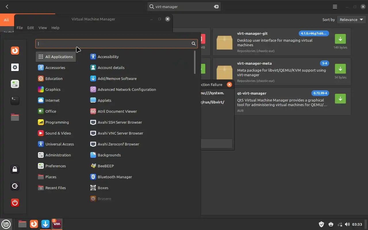368x230 pixels.
Task: Open the Sort by Relevance dropdown
Action: click(351, 20)
